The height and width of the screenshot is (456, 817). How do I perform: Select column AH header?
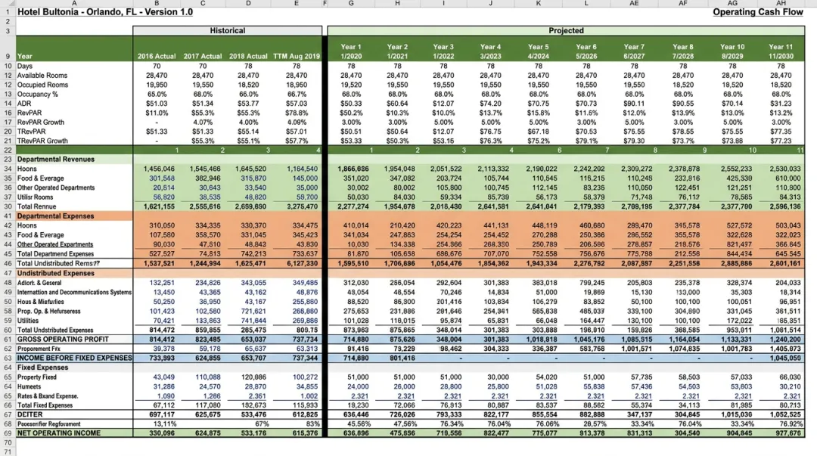[x=781, y=3]
